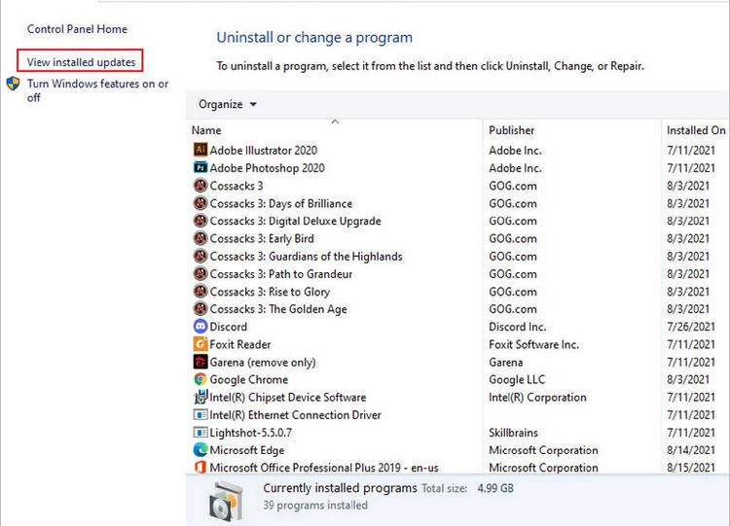Click the Cossacks 3: Guardians of the Highlands icon
Image resolution: width=730 pixels, height=526 pixels.
(x=201, y=256)
